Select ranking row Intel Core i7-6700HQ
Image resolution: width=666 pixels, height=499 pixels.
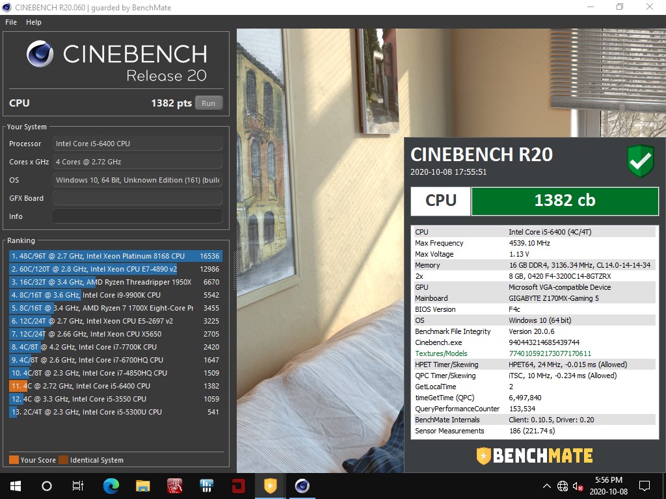tap(116, 360)
